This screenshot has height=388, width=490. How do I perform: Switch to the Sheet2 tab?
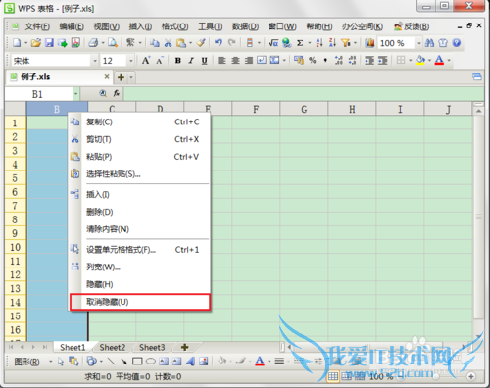pyautogui.click(x=113, y=347)
